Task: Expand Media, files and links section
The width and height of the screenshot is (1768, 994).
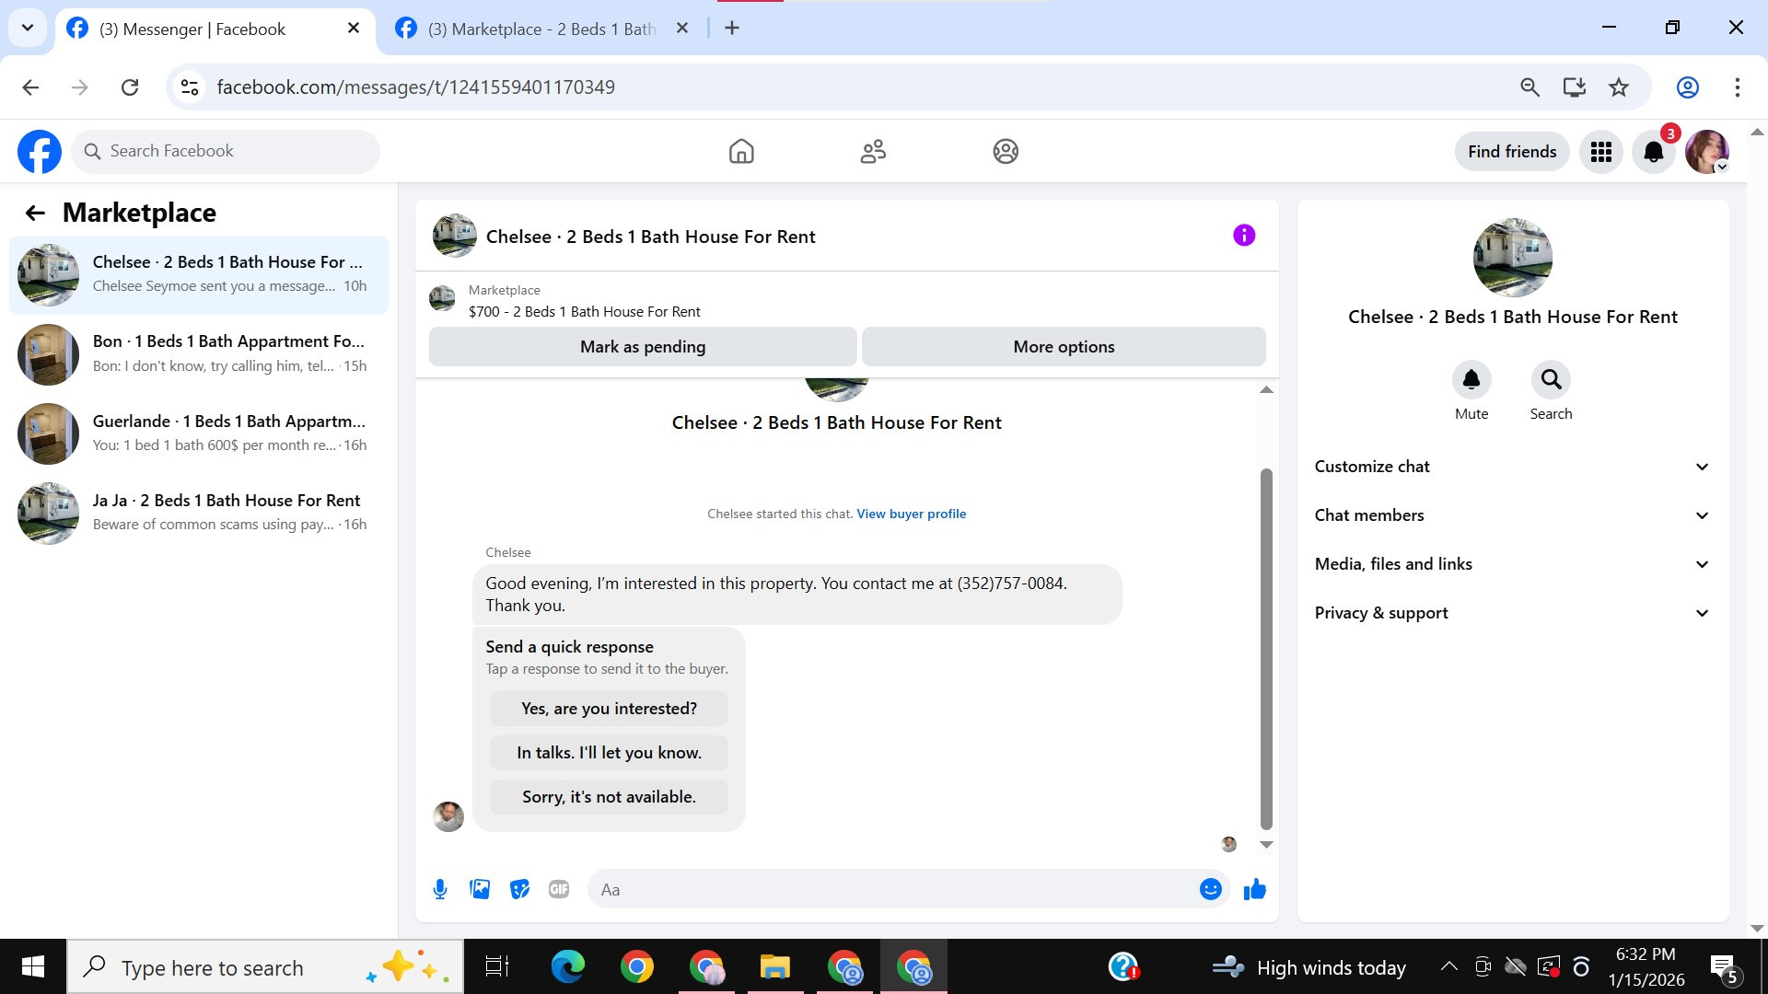Action: coord(1512,564)
